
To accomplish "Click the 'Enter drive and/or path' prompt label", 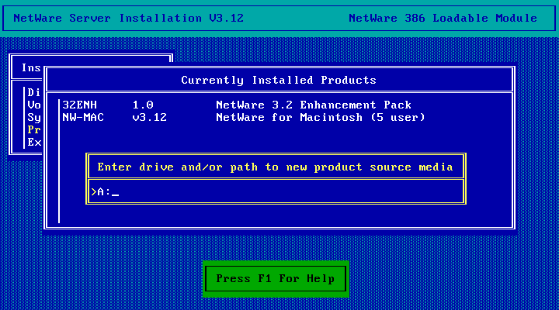I will pos(275,167).
